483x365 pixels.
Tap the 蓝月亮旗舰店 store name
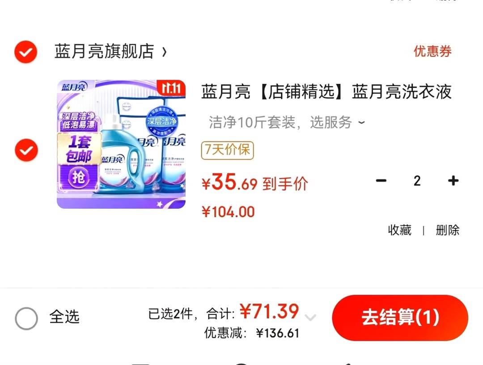coord(104,51)
